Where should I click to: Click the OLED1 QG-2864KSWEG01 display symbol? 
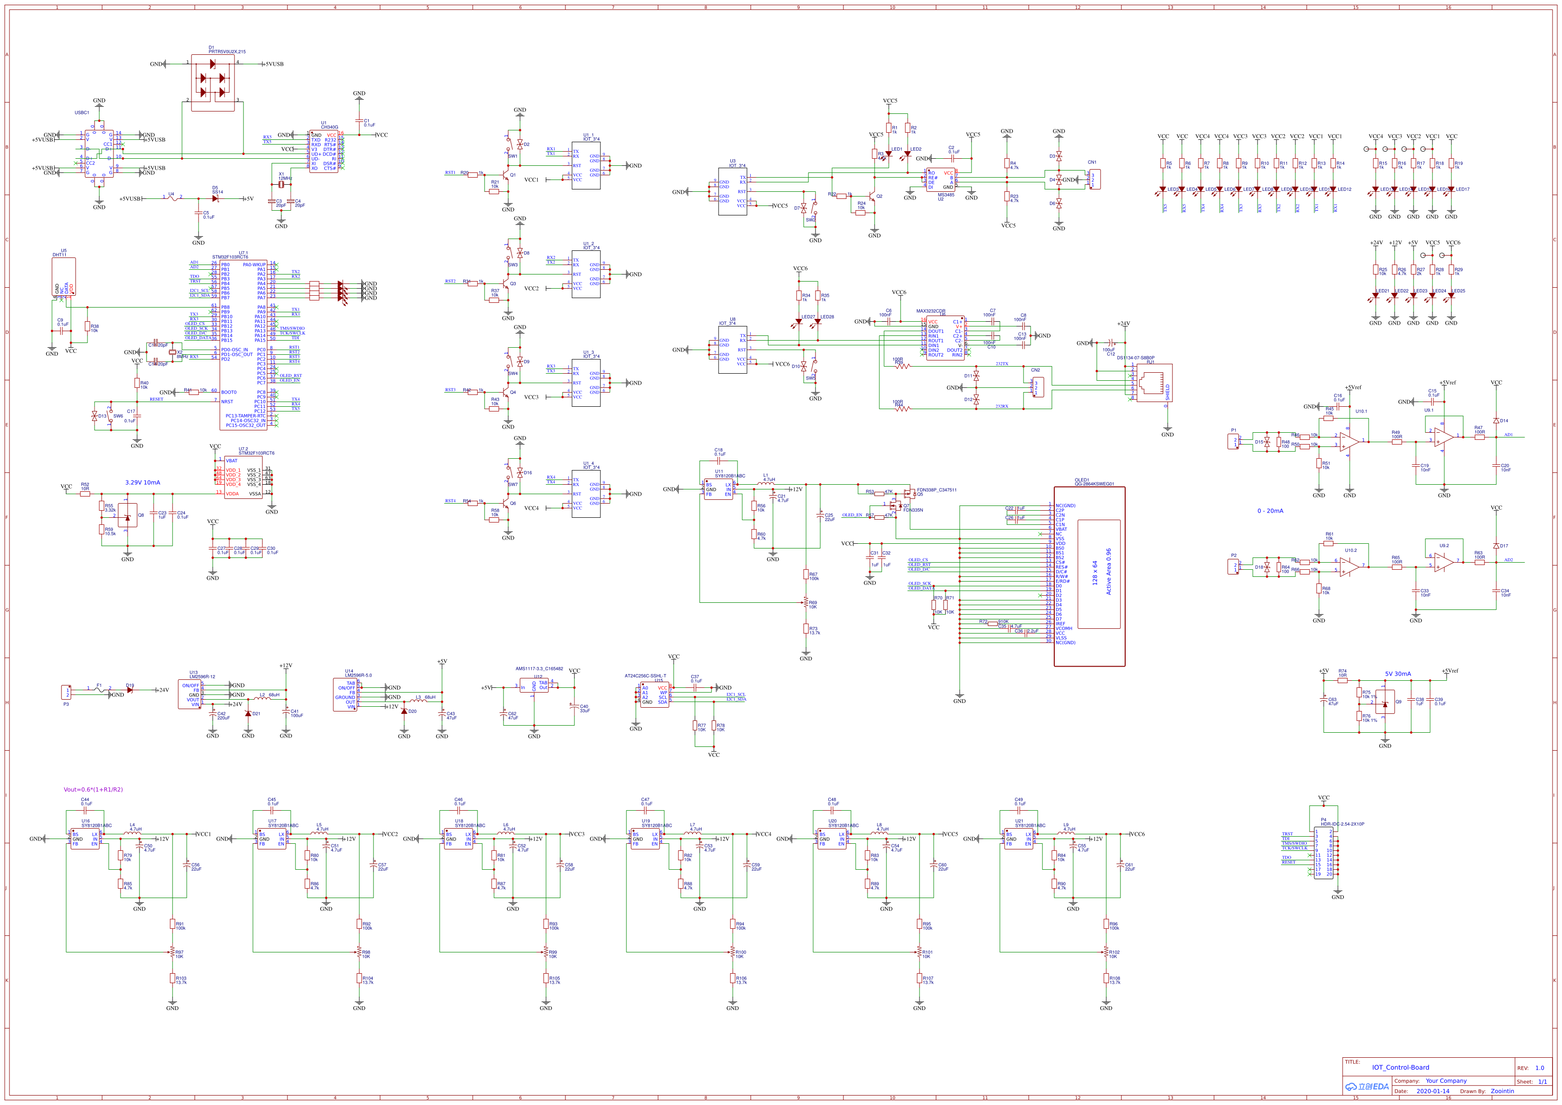click(1089, 576)
